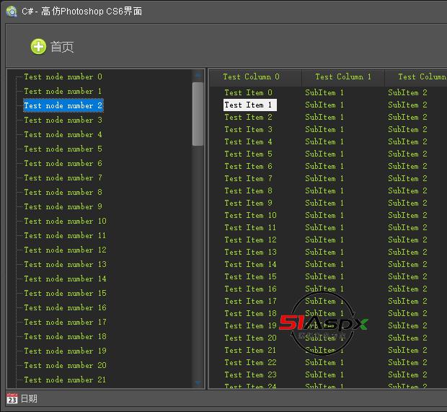The width and height of the screenshot is (447, 412).
Task: Select tree node Test node number 18
Action: pyautogui.click(x=66, y=337)
